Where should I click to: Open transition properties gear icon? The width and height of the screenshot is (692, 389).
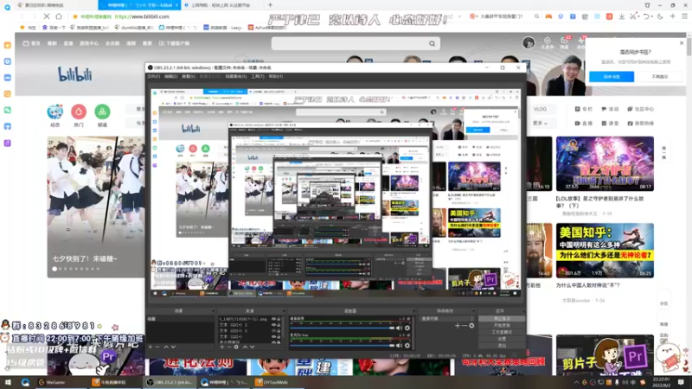click(471, 326)
